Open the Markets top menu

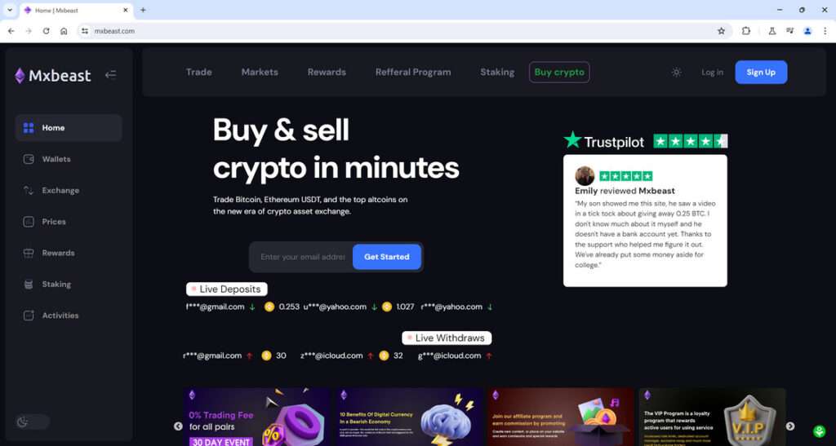(260, 73)
